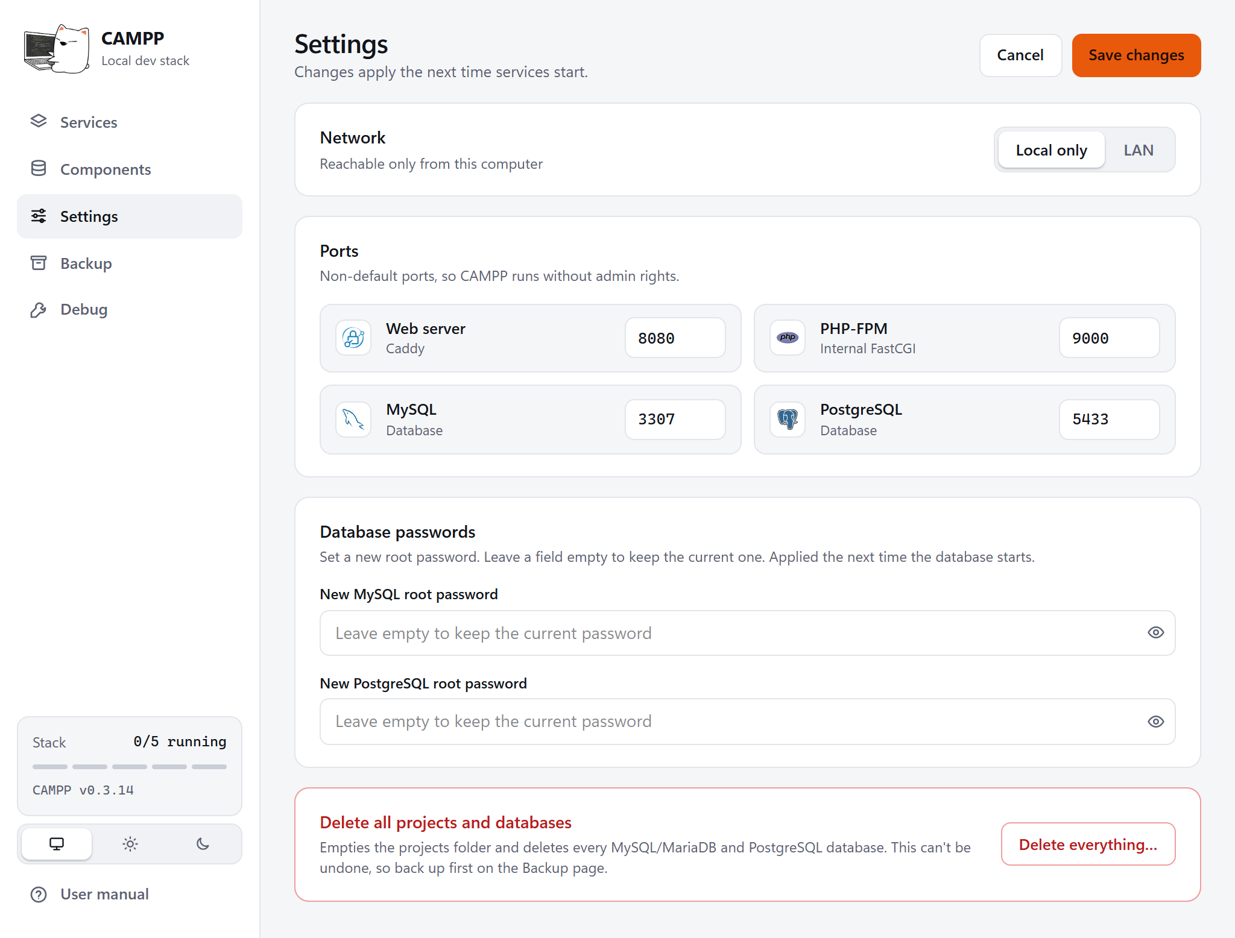Click the PHP-FPM php logo icon
Screen dimensions: 1235x938
(x=788, y=338)
